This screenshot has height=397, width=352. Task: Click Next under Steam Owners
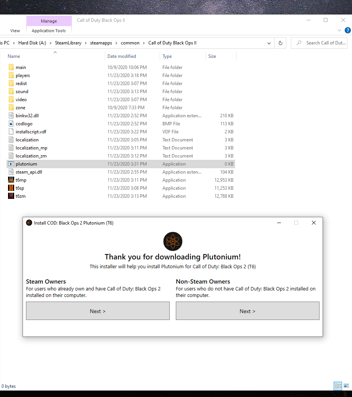98,311
